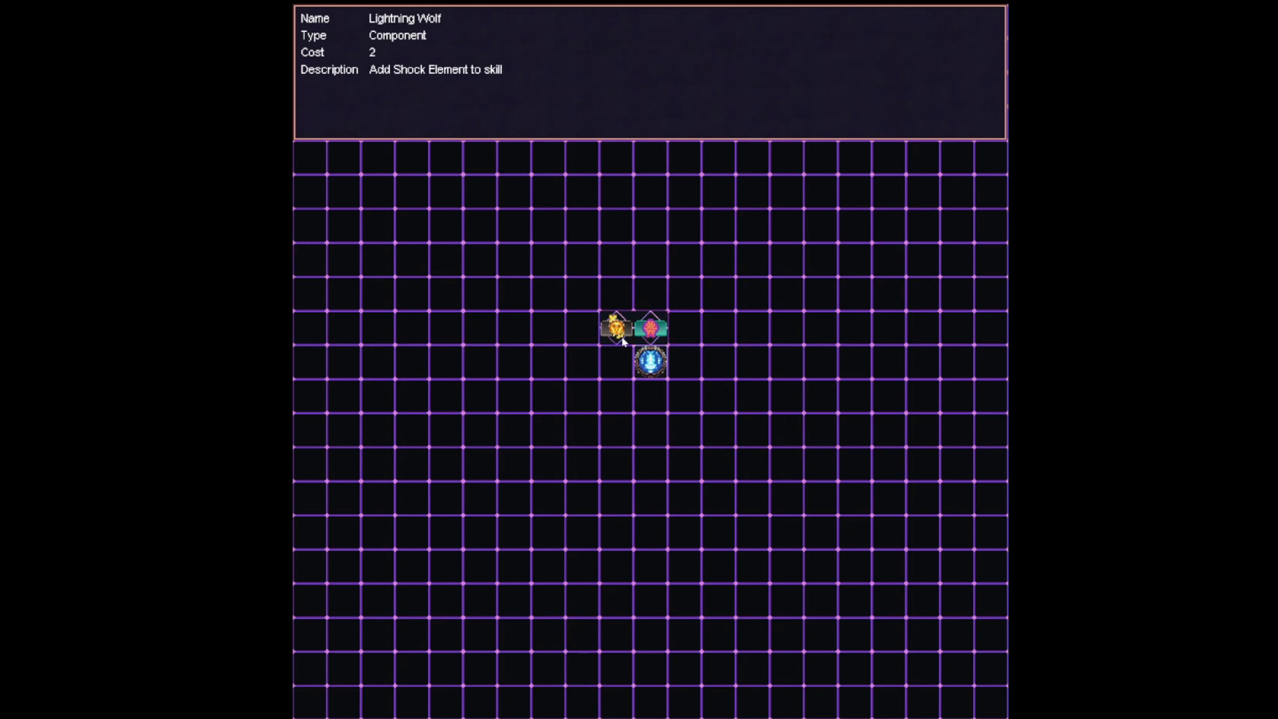The width and height of the screenshot is (1278, 719).
Task: Click empty cell directly below blue orb
Action: coord(650,395)
